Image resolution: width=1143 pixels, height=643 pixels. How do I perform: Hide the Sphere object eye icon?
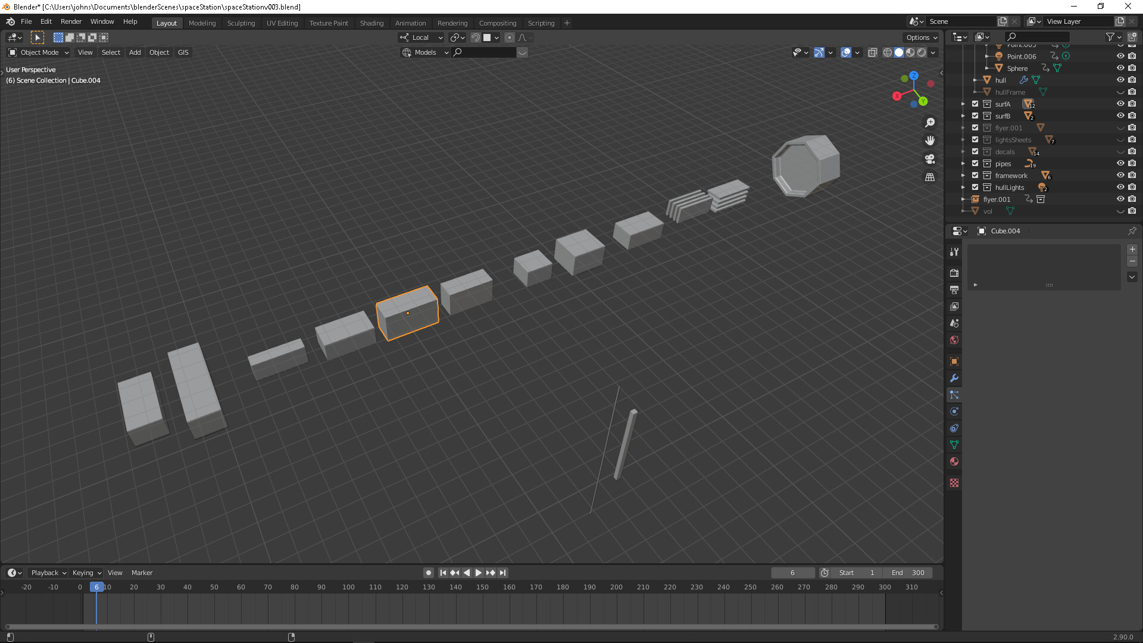1120,68
